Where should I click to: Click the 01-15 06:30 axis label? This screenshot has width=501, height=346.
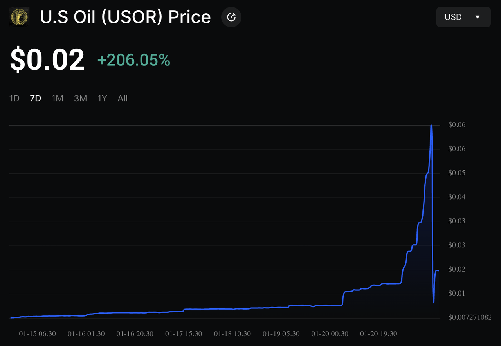38,334
